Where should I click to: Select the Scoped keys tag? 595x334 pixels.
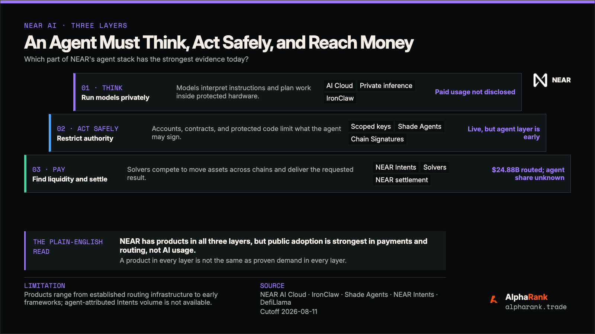point(371,127)
